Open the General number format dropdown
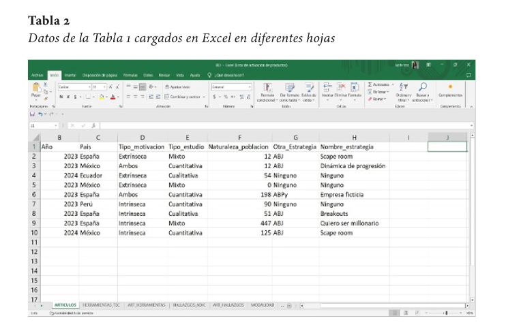 click(x=250, y=87)
